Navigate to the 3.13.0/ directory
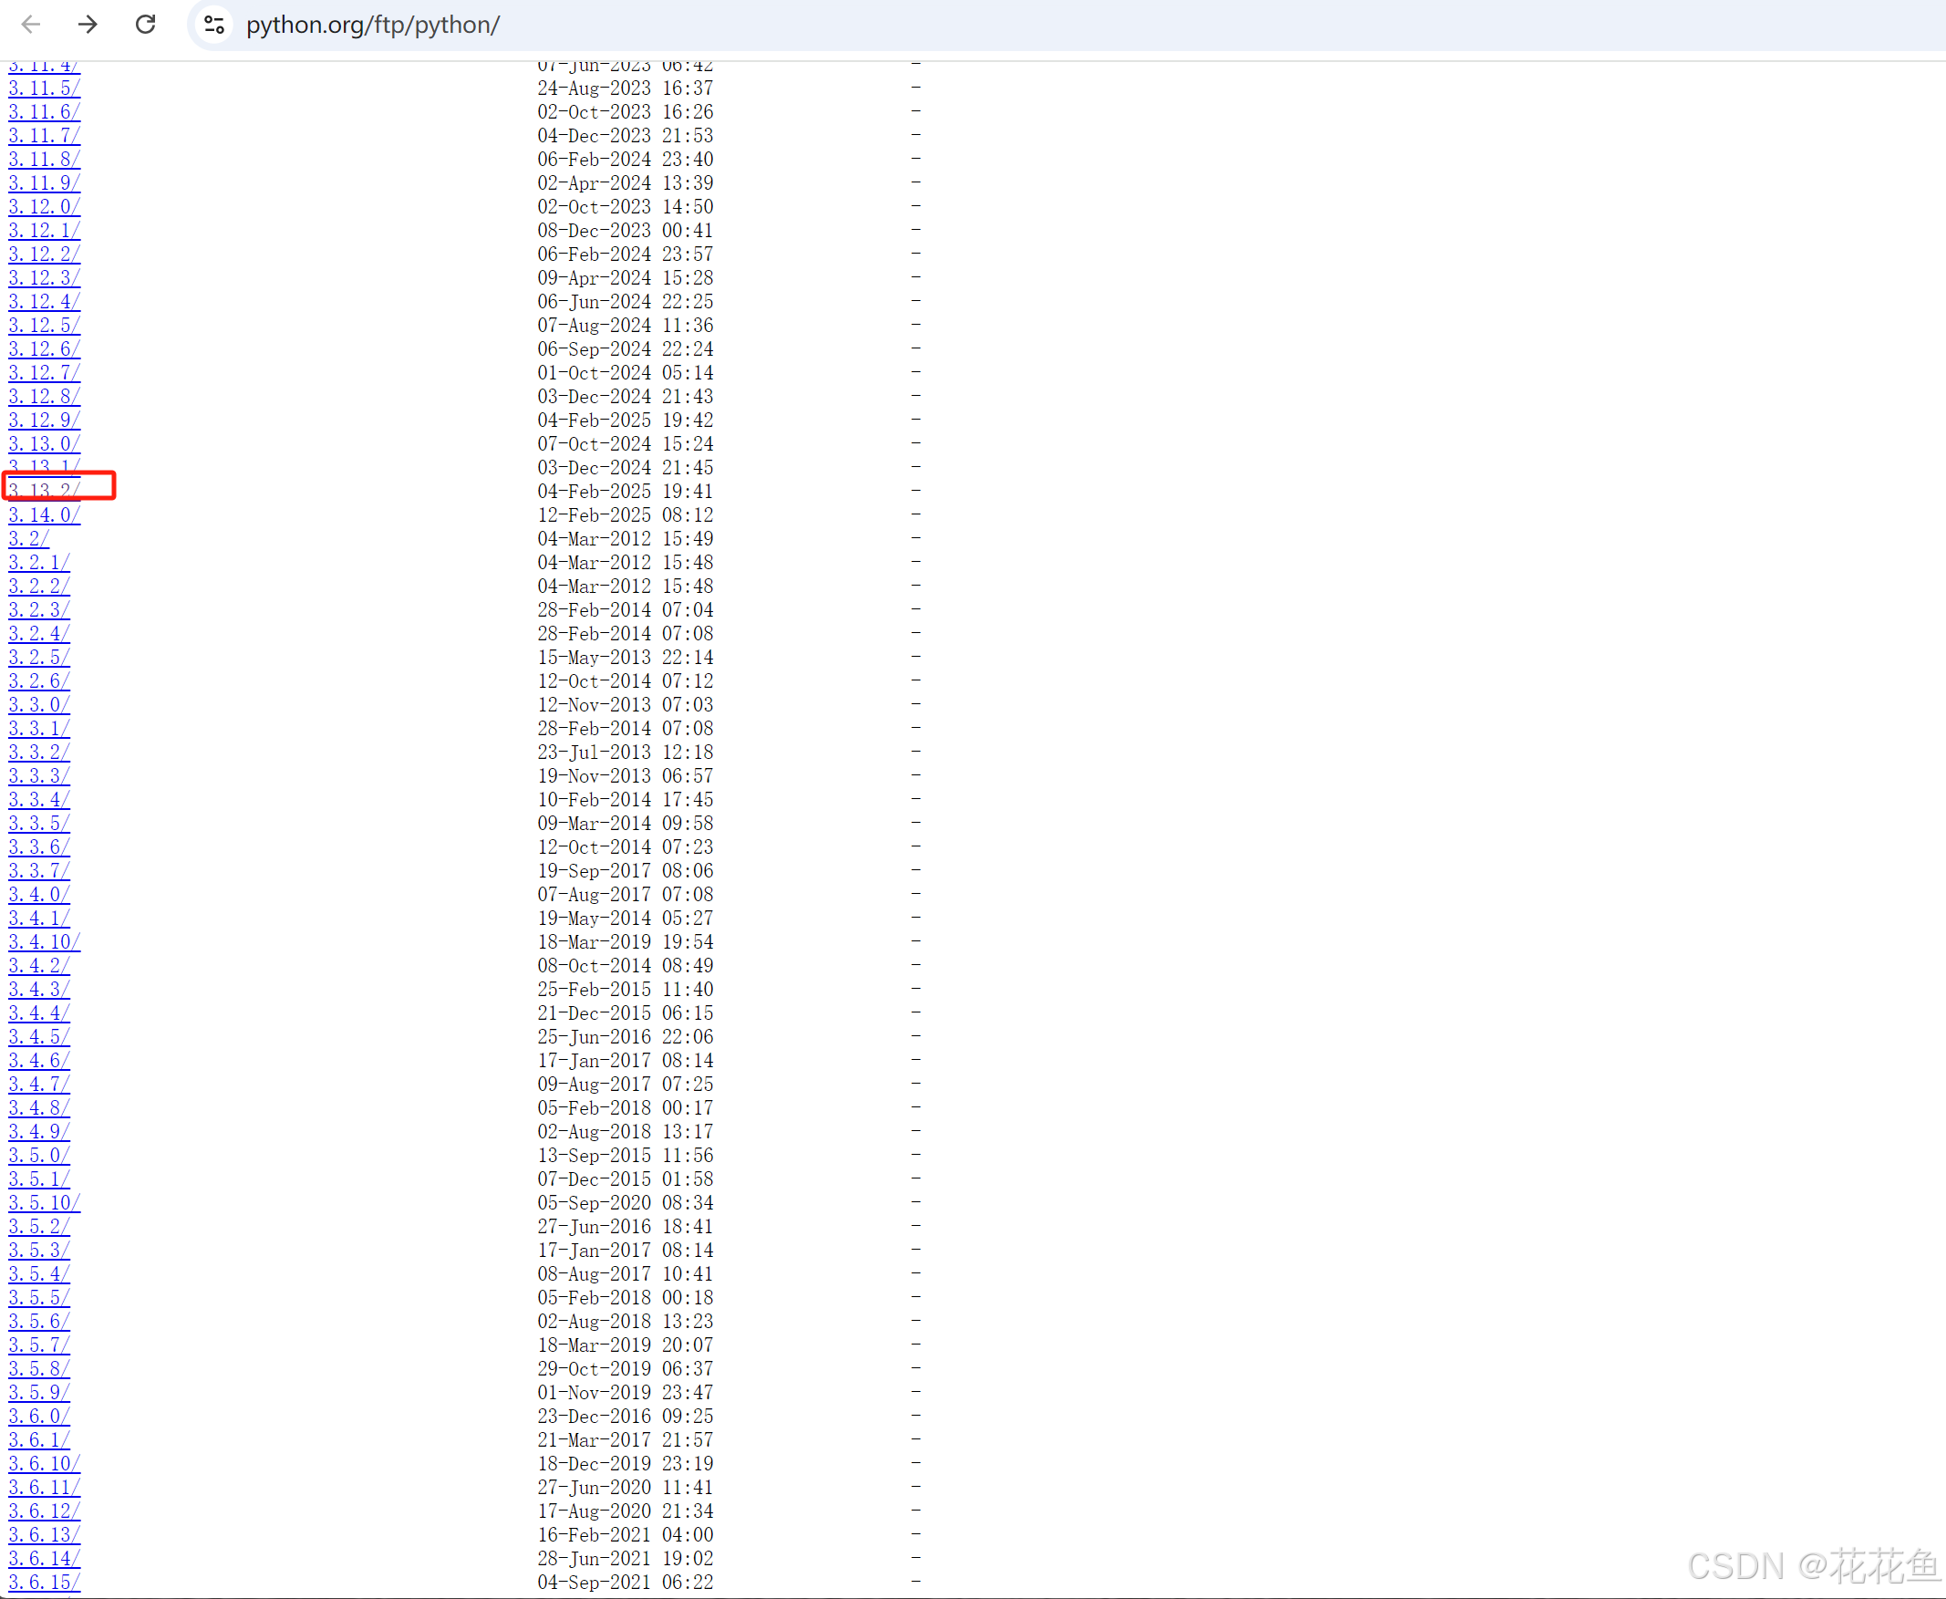This screenshot has width=1946, height=1599. (44, 444)
